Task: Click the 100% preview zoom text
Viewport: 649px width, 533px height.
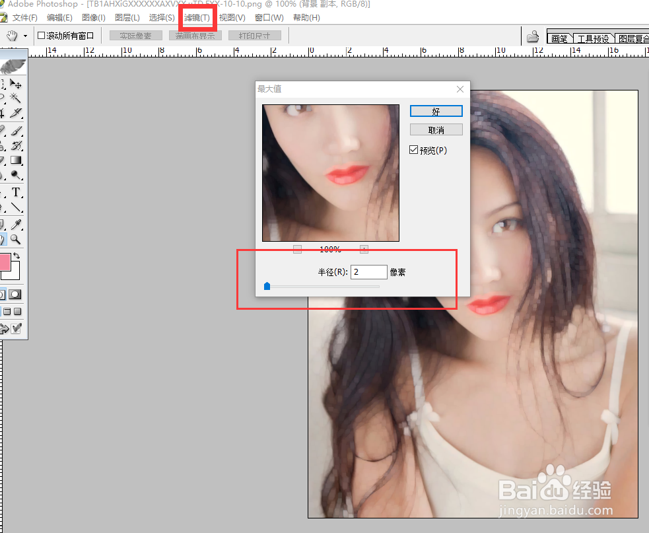Action: [330, 249]
